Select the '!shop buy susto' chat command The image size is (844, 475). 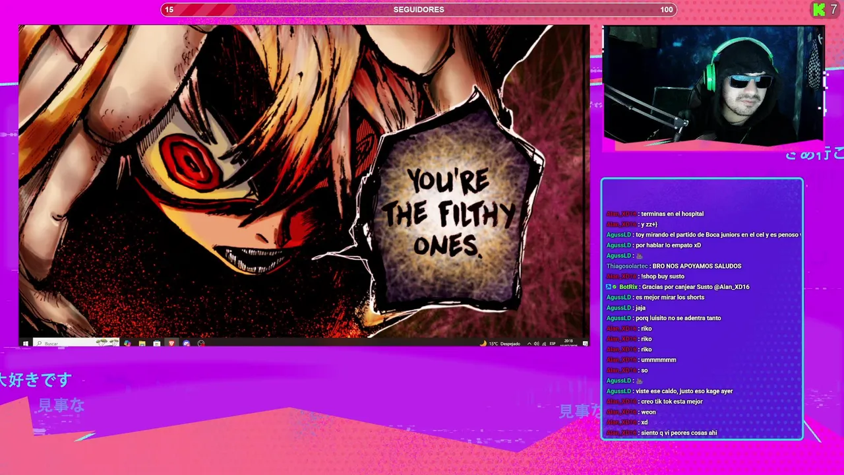(662, 276)
